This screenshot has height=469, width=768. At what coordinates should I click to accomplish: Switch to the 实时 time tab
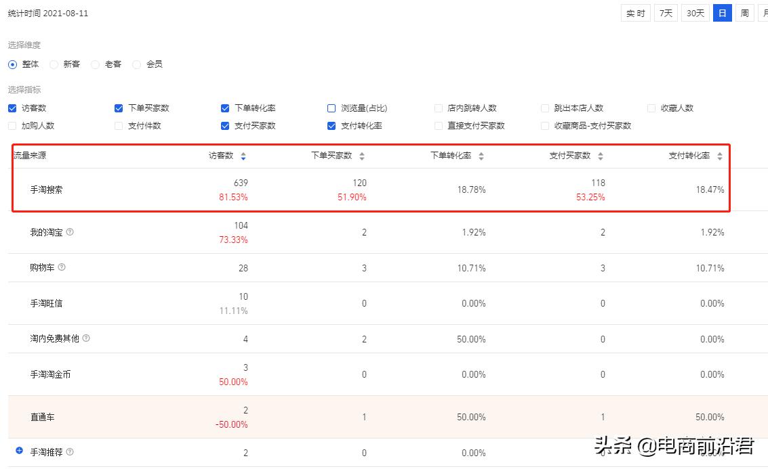click(635, 12)
